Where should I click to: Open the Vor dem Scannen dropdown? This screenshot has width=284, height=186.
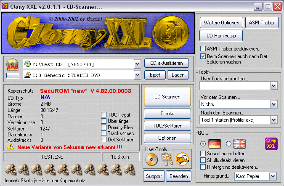click(x=273, y=104)
